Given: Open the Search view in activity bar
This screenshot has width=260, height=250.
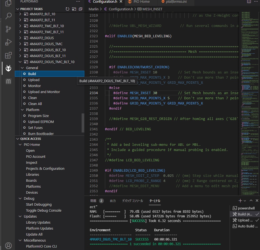Looking at the screenshot, I should (8, 16).
